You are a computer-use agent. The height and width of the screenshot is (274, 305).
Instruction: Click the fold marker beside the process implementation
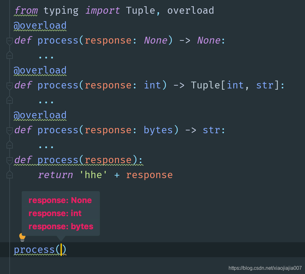tap(9, 160)
